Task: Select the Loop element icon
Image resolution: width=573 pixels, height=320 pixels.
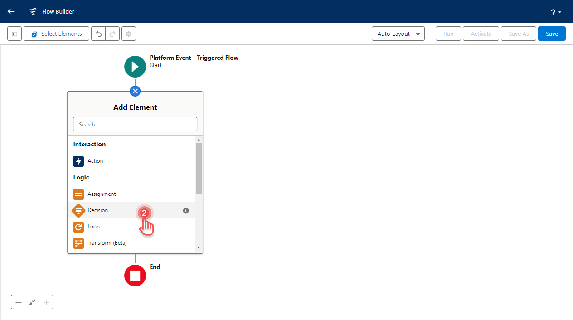Action: coord(78,227)
